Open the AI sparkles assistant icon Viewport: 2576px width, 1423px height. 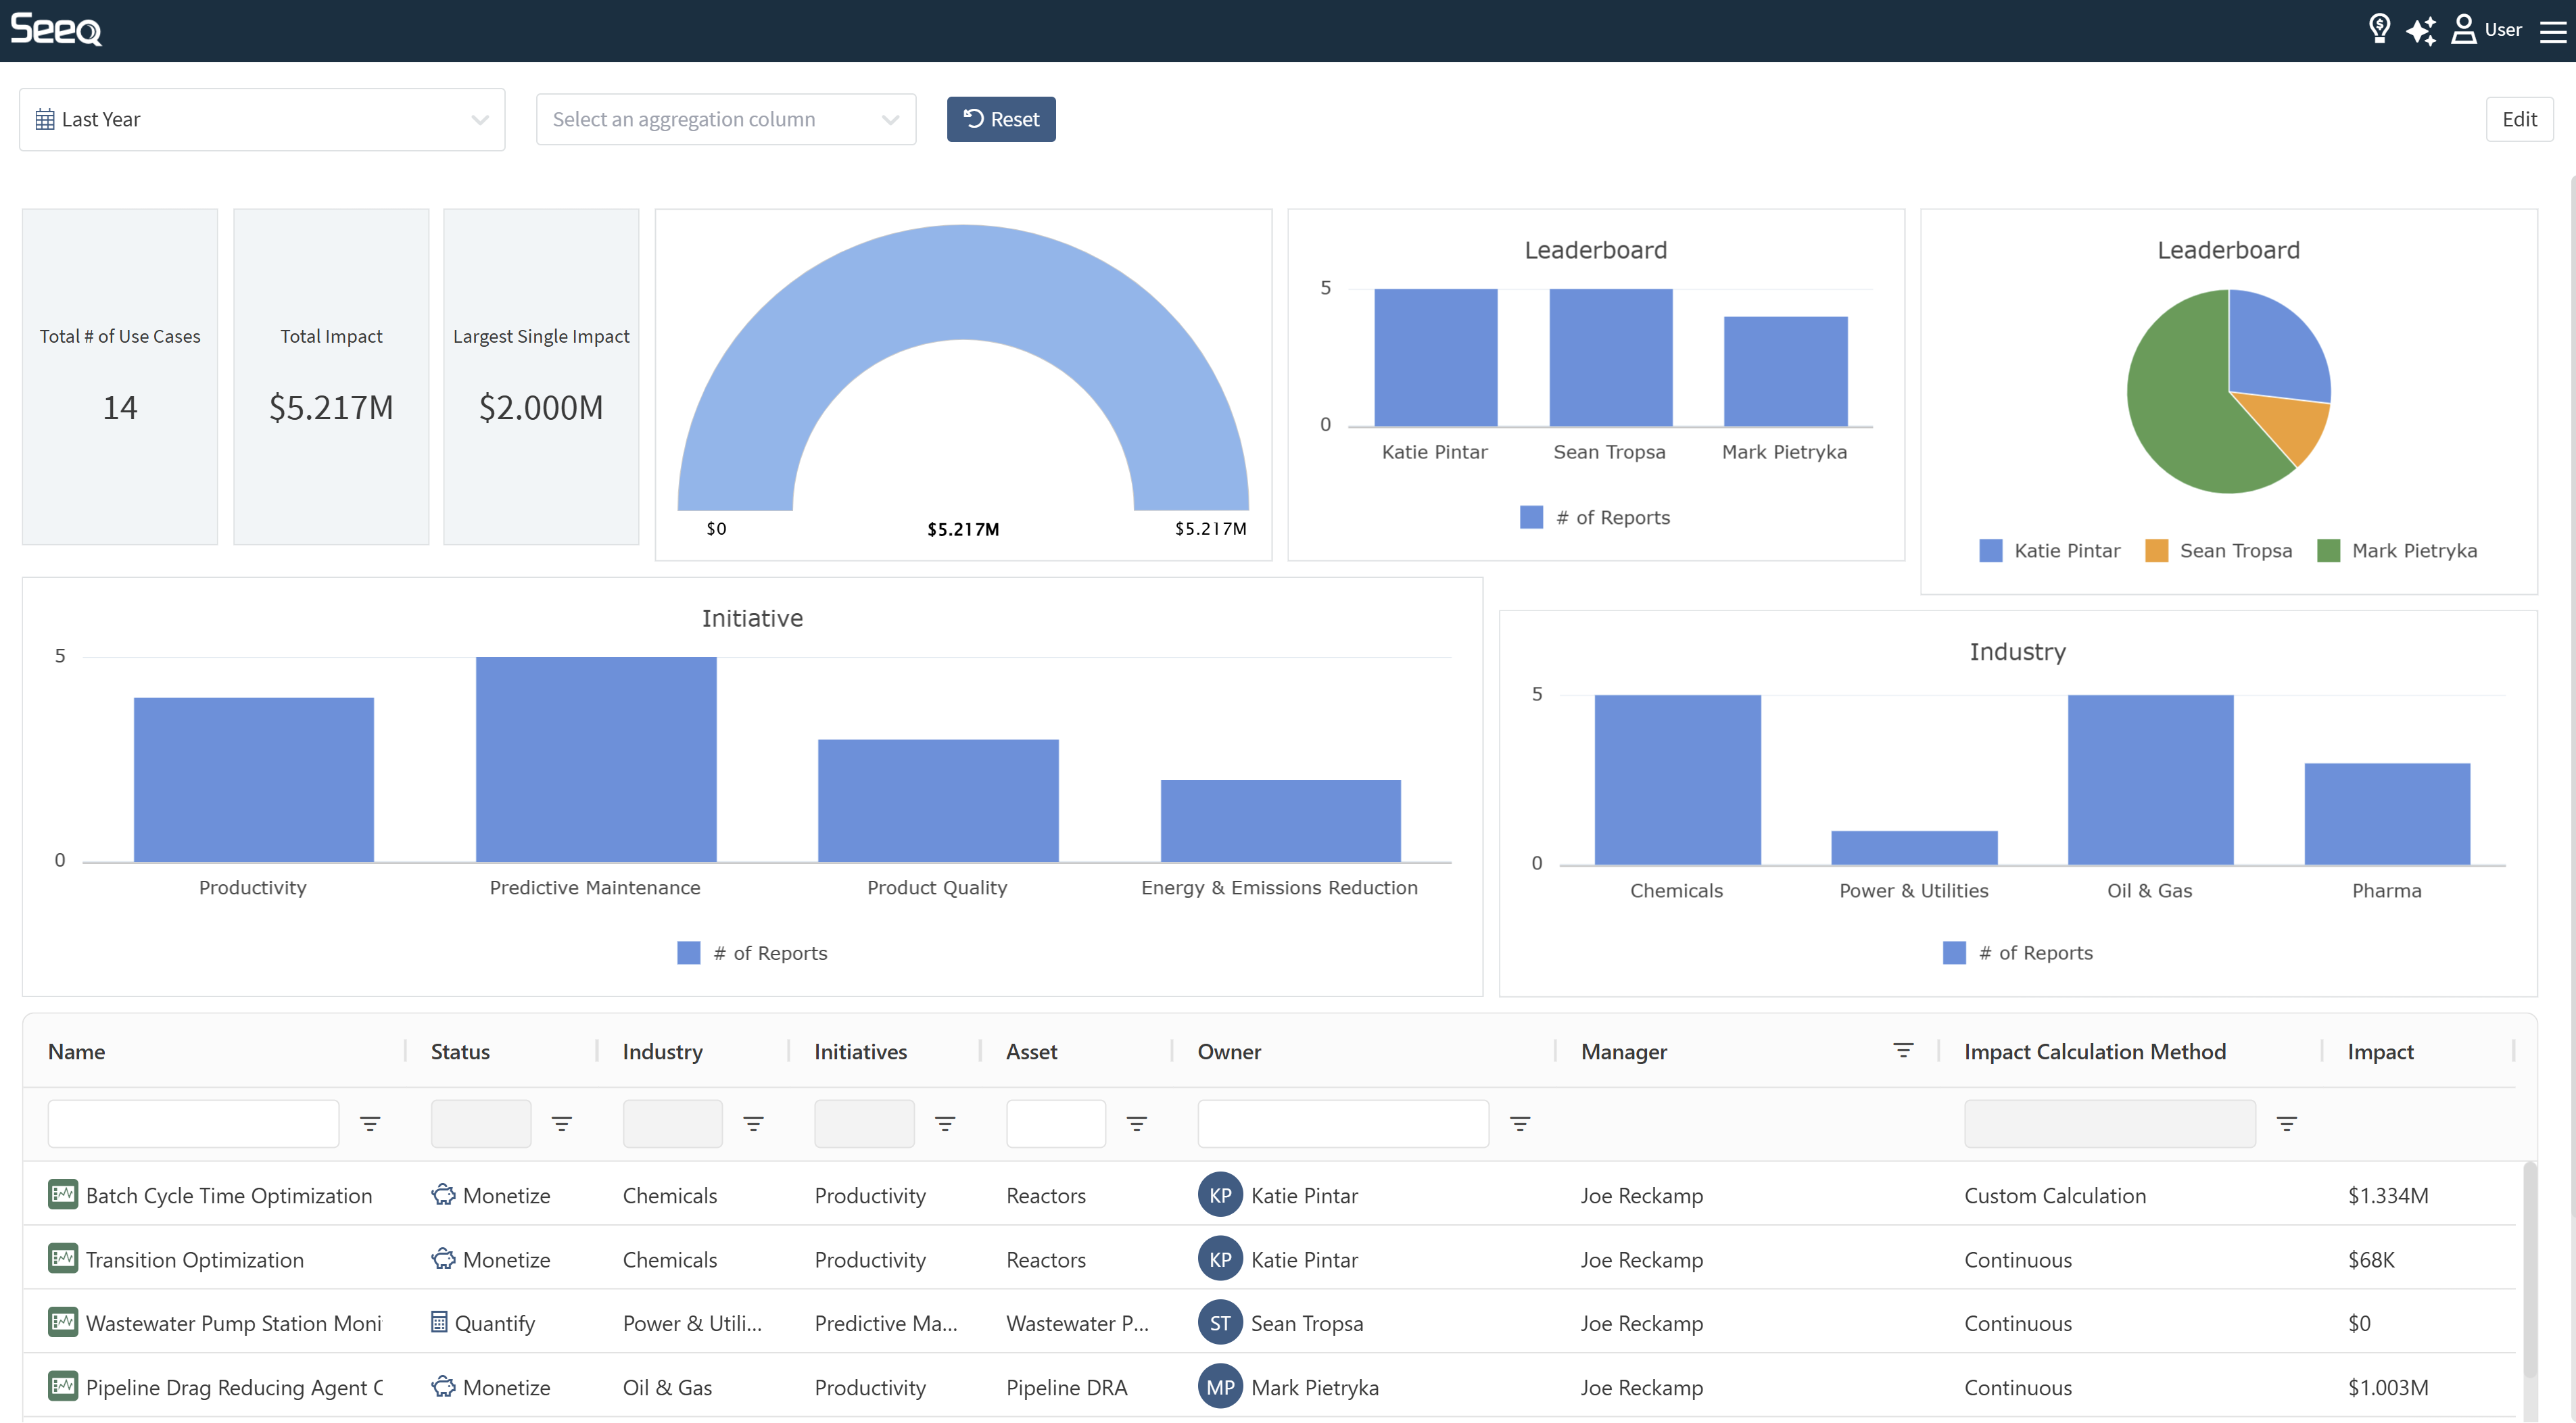[x=2421, y=31]
